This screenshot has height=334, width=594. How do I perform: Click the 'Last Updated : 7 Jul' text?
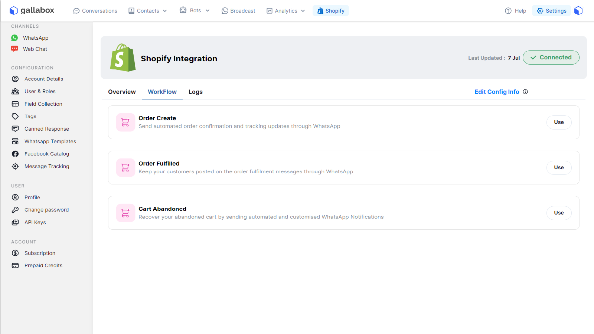click(x=494, y=58)
